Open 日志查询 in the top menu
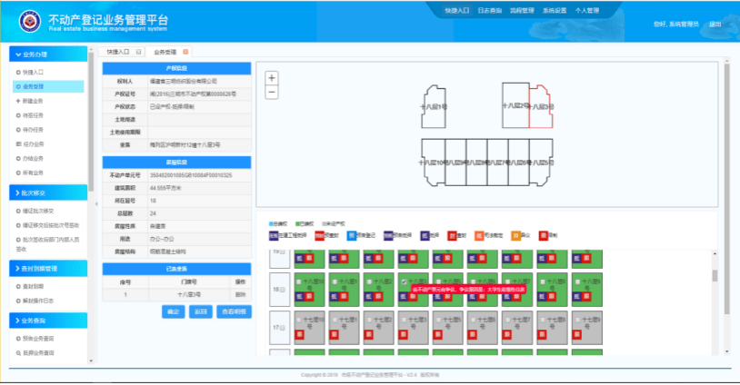 tap(492, 10)
